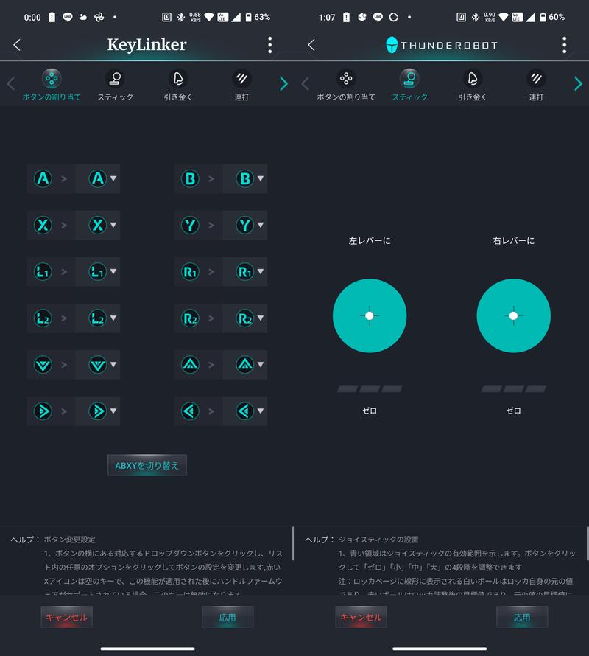Apply settings with the 応用 button
This screenshot has width=589, height=656.
coord(228,617)
